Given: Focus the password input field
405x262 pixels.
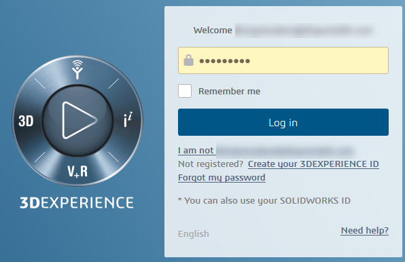Looking at the screenshot, I should point(283,60).
